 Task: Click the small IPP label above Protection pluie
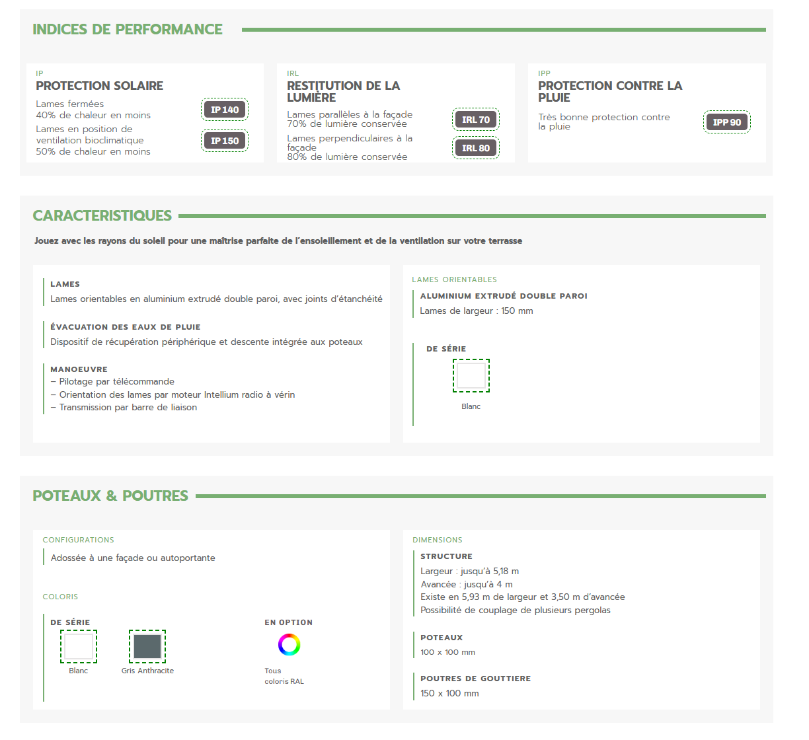544,73
